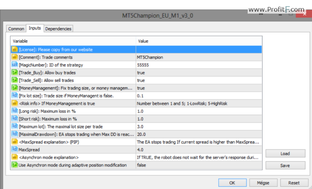Select "<MaxSpread explanation> (PIP)" variable
This screenshot has width=312, height=189.
pos(49,142)
